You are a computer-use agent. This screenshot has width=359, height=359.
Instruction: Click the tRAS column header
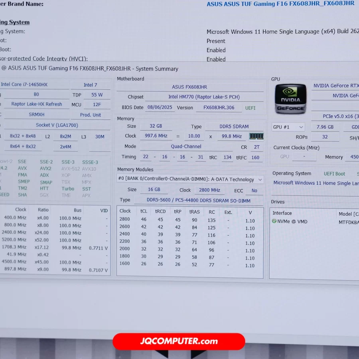(x=194, y=211)
